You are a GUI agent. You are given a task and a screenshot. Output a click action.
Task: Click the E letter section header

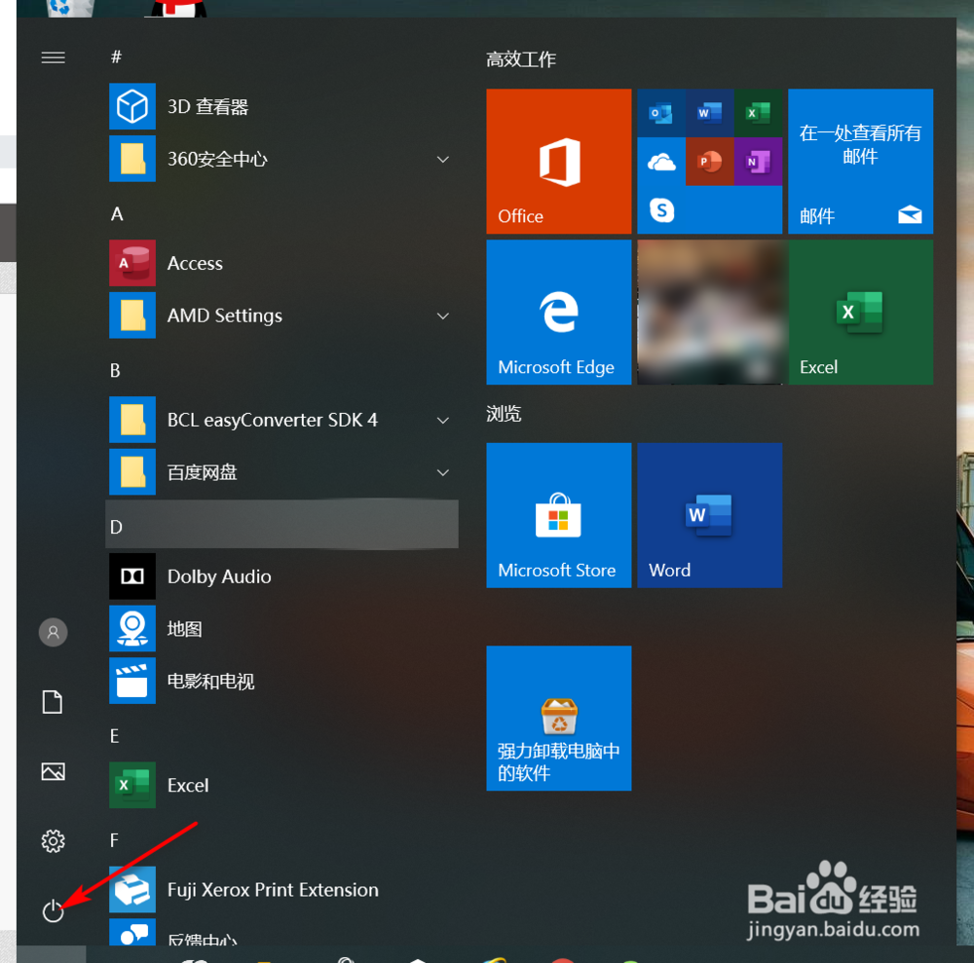114,736
